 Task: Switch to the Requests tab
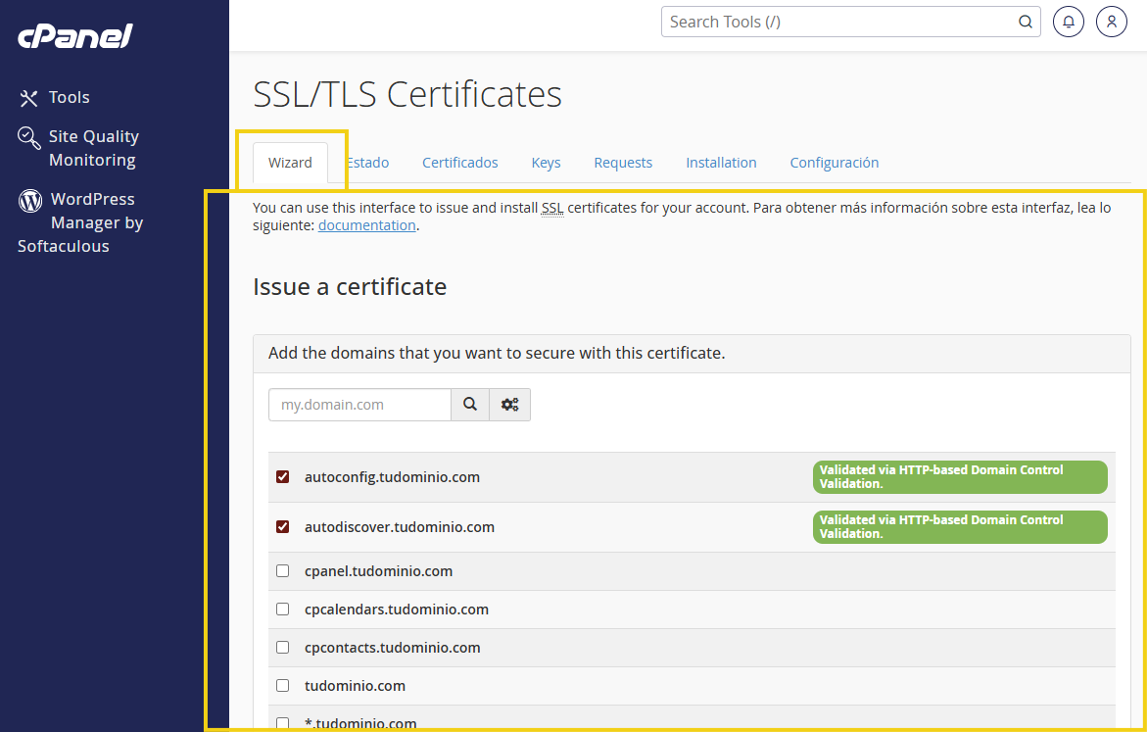623,163
